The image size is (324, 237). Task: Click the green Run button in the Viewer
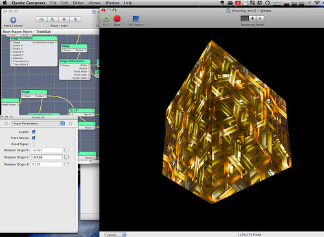click(x=106, y=19)
